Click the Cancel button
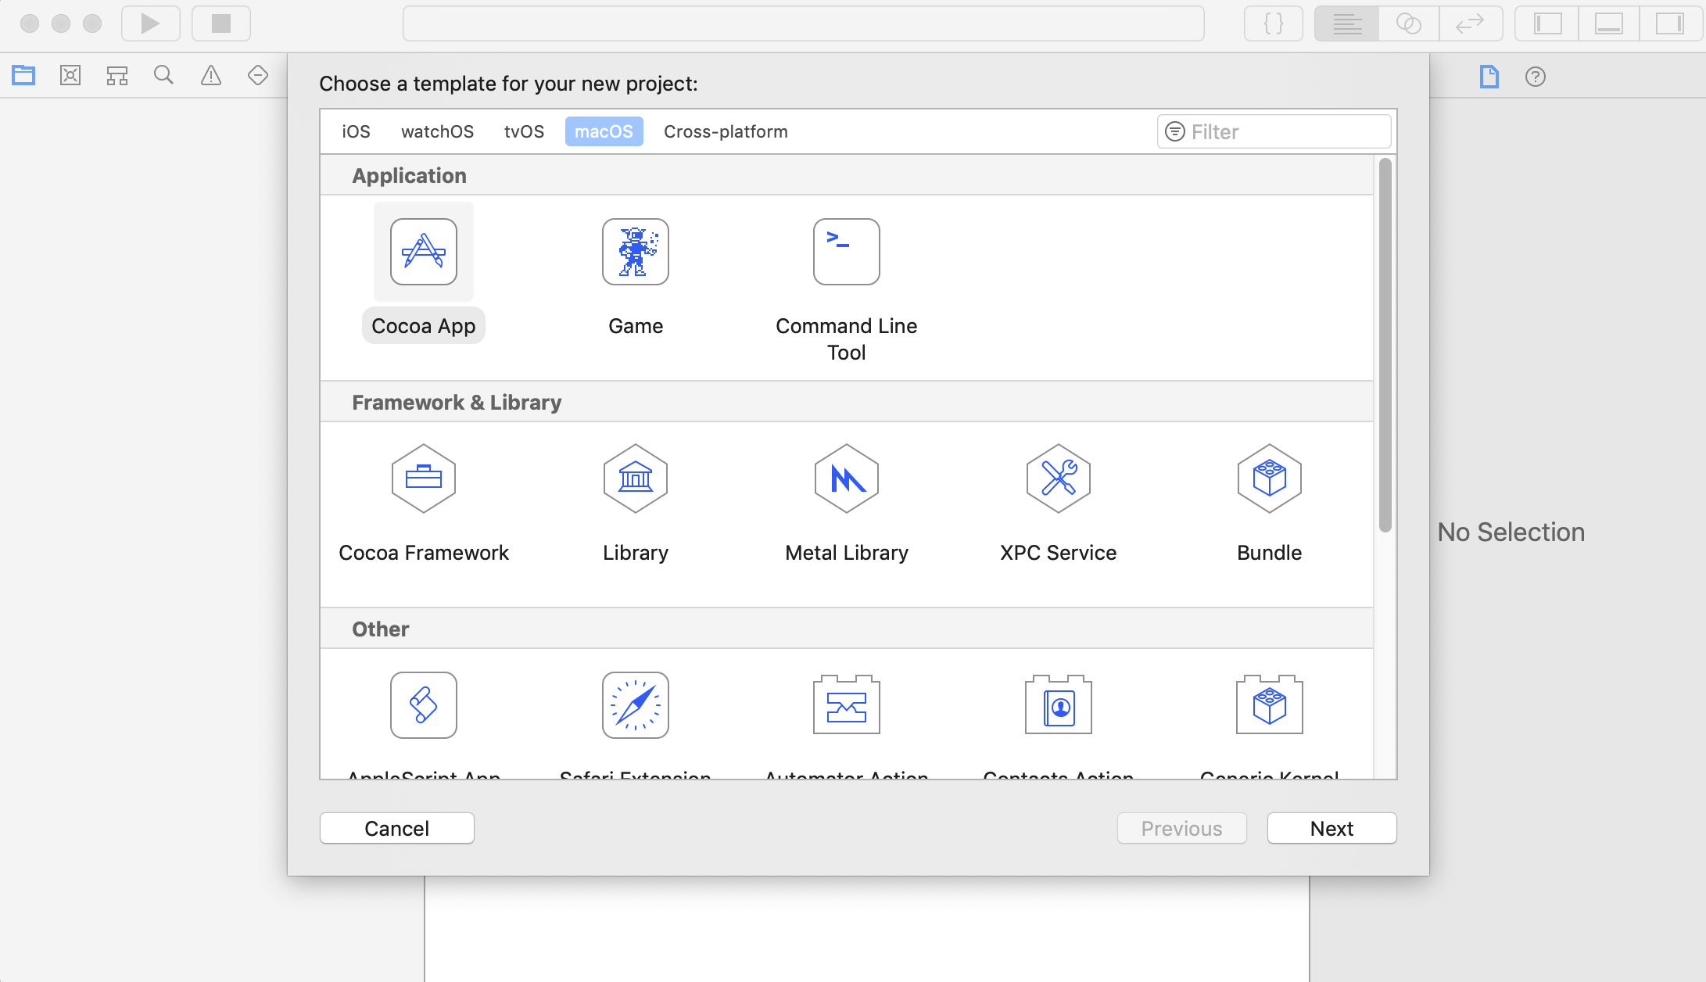1706x982 pixels. click(x=396, y=828)
